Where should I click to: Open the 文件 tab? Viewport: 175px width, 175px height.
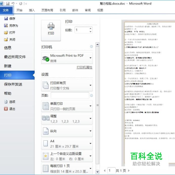(6, 10)
